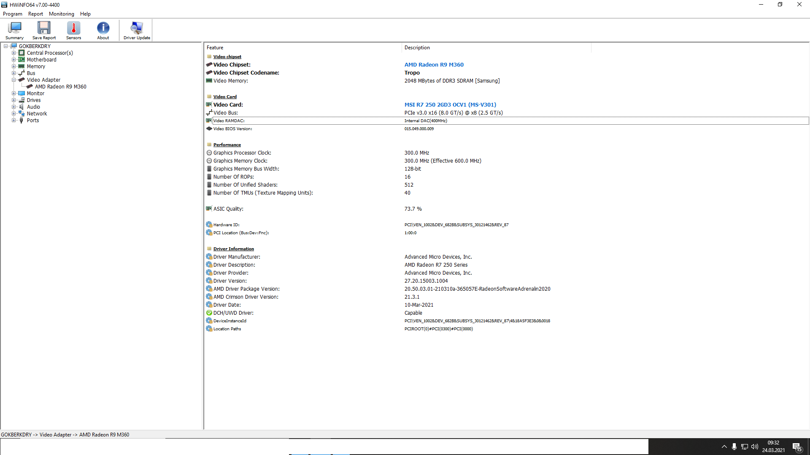
Task: Click the MSI R7 250 video card link
Action: tap(450, 104)
